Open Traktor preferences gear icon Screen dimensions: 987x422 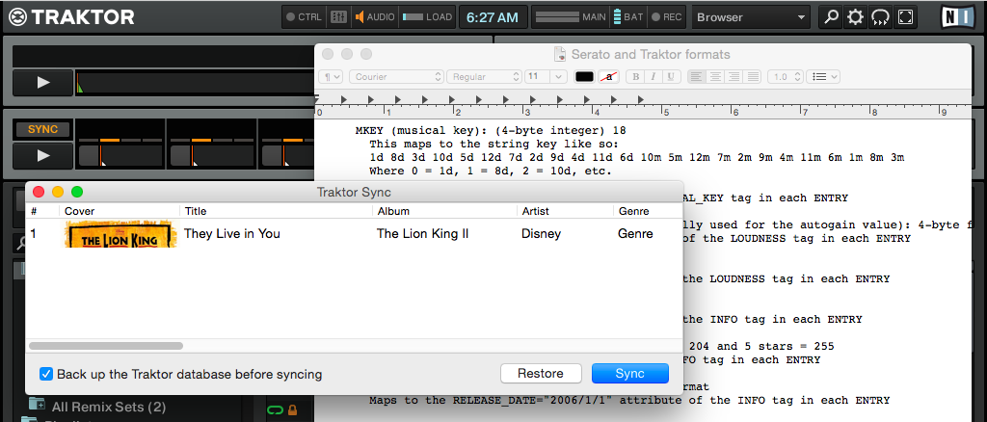coord(856,17)
